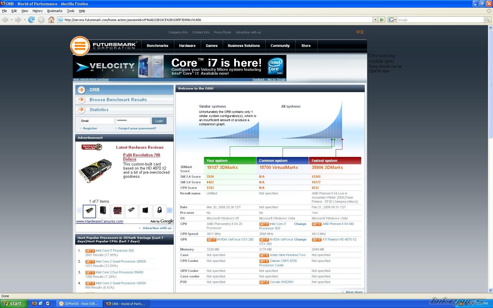Click the Back arrow navigation button

click(x=5, y=20)
